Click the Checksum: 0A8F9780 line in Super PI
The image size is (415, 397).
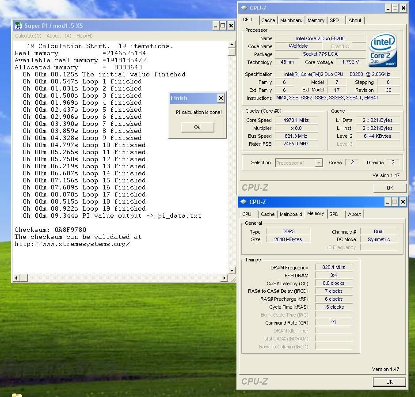click(50, 230)
